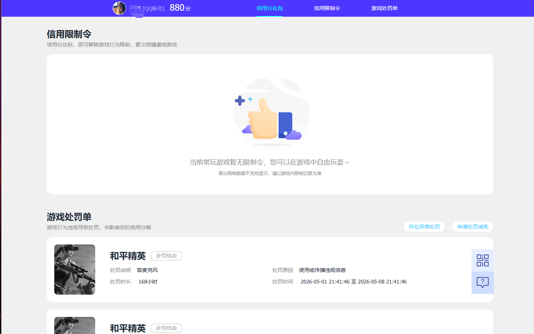Screen dimensions: 534x334
Task: Open the user avatar in the header
Action: click(x=119, y=8)
